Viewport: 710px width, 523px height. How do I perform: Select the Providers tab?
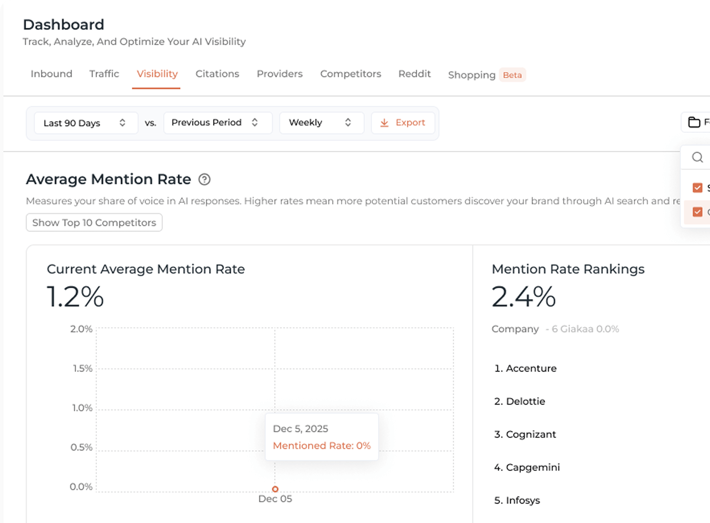(x=279, y=74)
